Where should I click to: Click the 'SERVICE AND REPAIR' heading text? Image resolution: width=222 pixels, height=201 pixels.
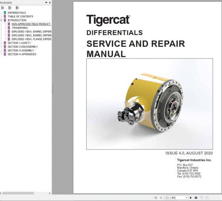pos(136,44)
